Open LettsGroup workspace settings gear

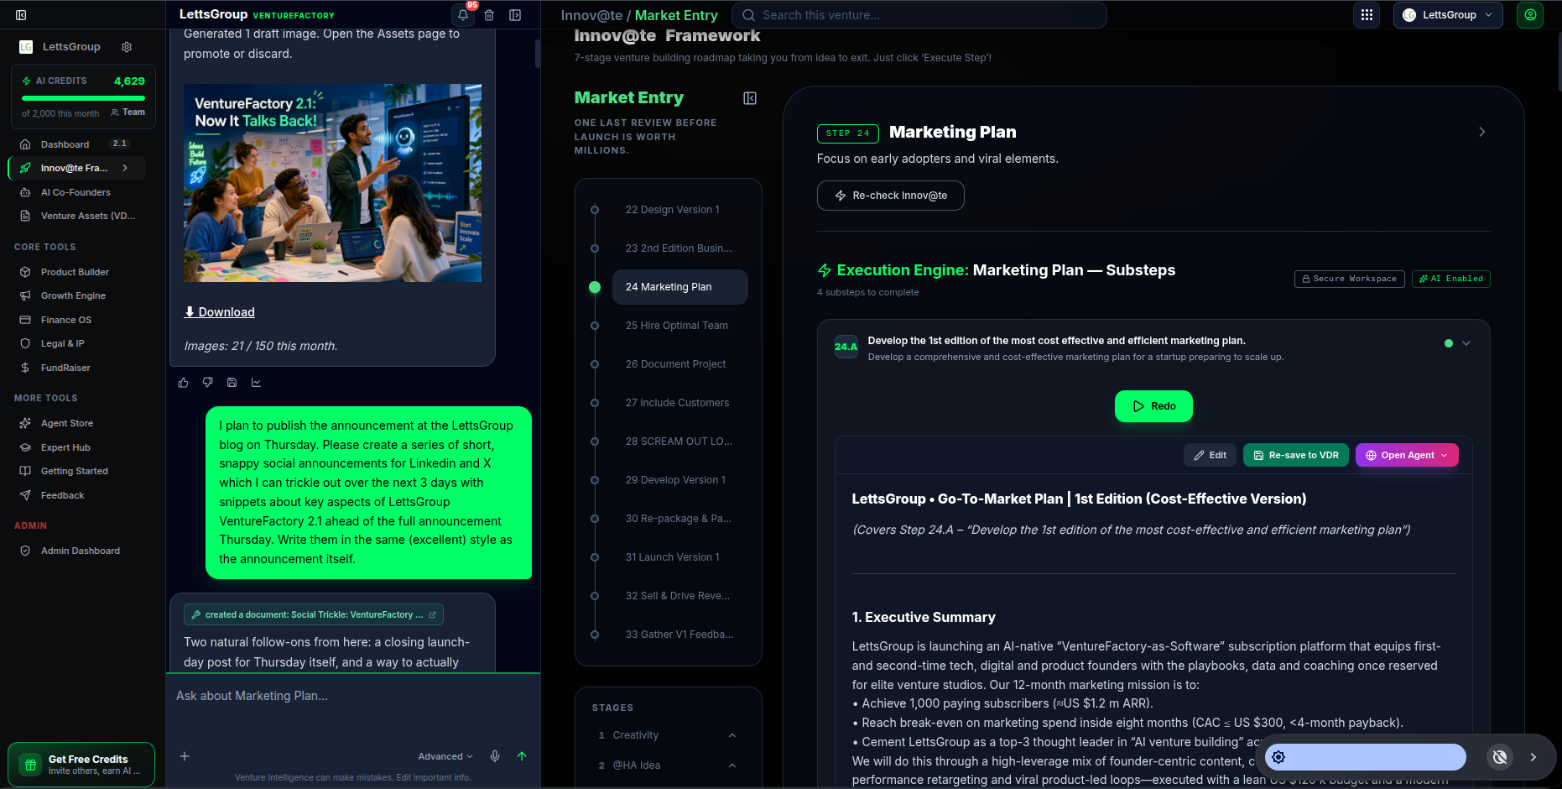pyautogui.click(x=127, y=47)
